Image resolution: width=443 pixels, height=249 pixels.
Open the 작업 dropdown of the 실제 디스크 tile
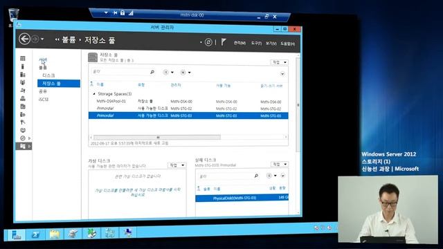coord(280,164)
